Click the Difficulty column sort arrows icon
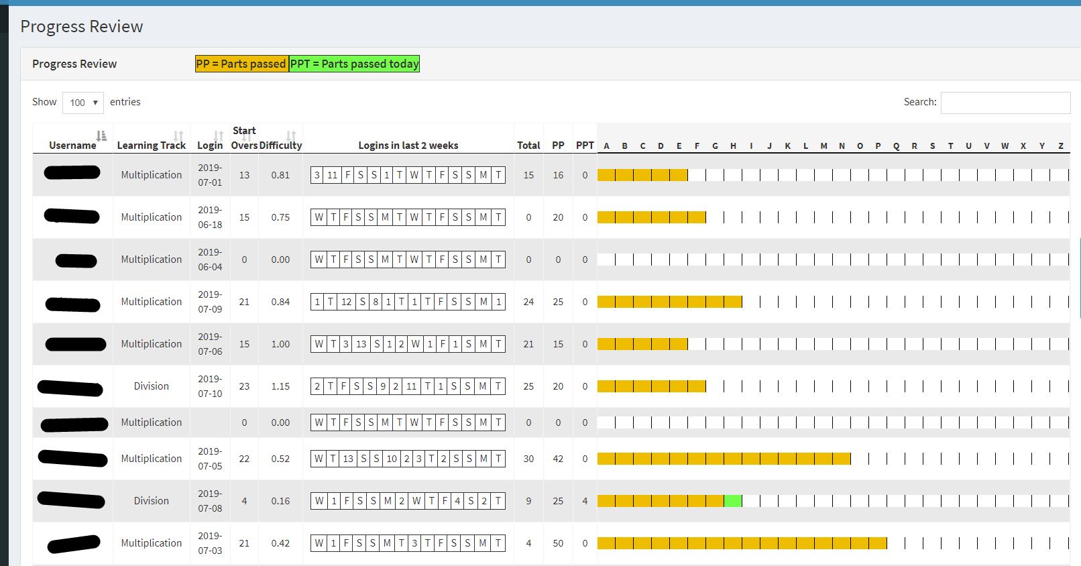The width and height of the screenshot is (1081, 566). 291,136
